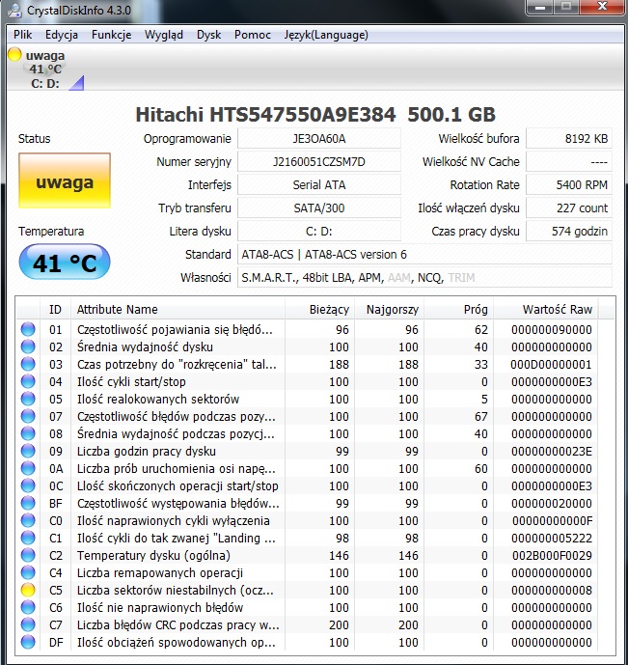Click raw value 002B000F0029
Viewport: 628px width, 665px height.
552,555
